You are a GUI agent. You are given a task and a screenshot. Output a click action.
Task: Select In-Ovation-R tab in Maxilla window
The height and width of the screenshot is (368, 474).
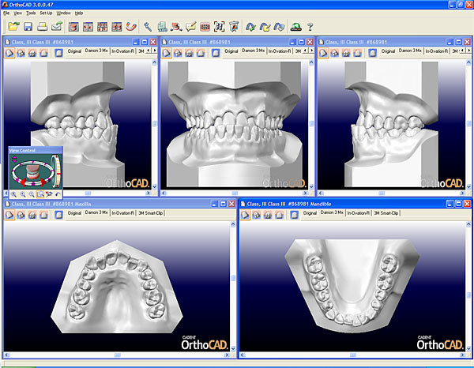coord(122,212)
